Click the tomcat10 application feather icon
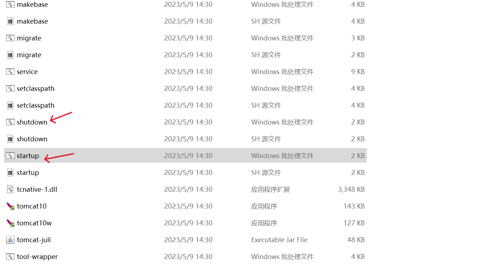497x264 pixels. click(10, 206)
